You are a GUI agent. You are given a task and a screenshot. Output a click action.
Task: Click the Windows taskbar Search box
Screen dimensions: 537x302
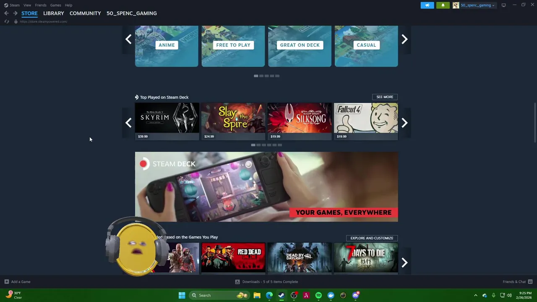click(220, 295)
